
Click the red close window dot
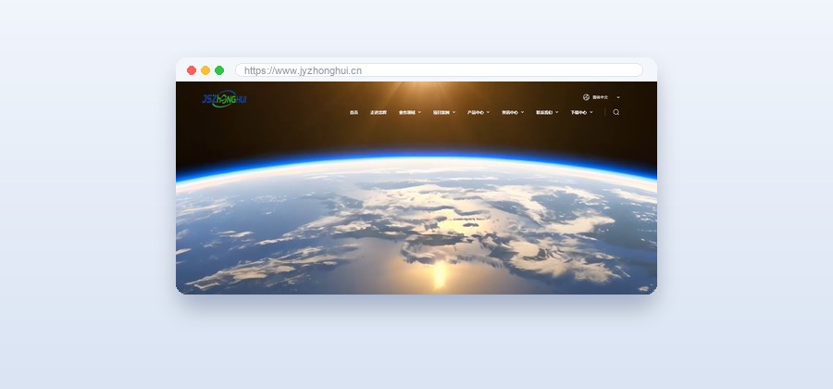pyautogui.click(x=192, y=70)
